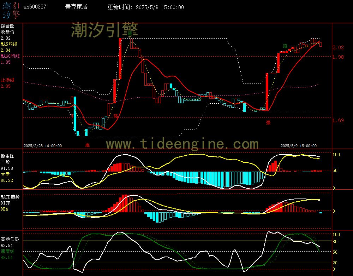Click the stop-loss value 2.05
This screenshot has width=353, height=276.
tap(6, 86)
